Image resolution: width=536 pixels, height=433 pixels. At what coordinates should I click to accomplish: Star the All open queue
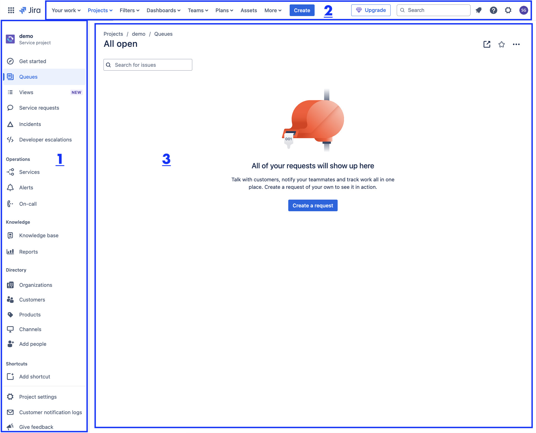pos(502,44)
